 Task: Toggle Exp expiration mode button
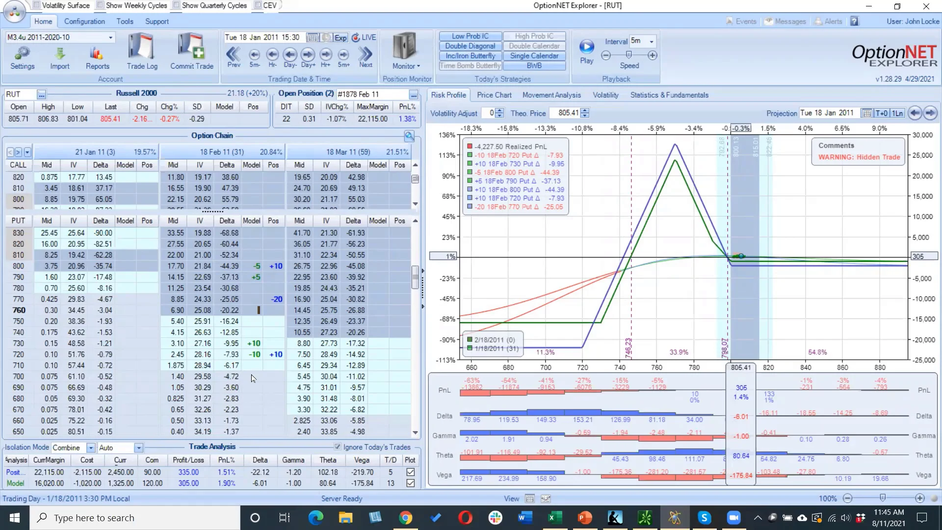[x=340, y=38]
